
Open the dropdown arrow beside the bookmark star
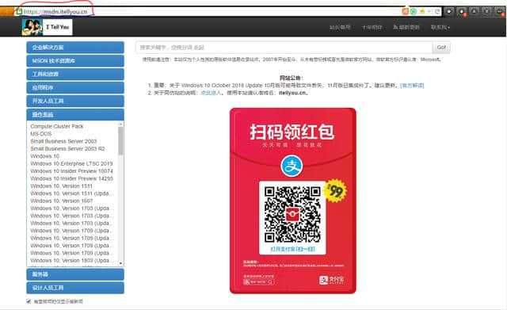(x=429, y=11)
